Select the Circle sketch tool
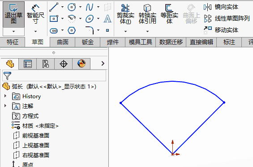253x167 pixels. tap(72, 7)
